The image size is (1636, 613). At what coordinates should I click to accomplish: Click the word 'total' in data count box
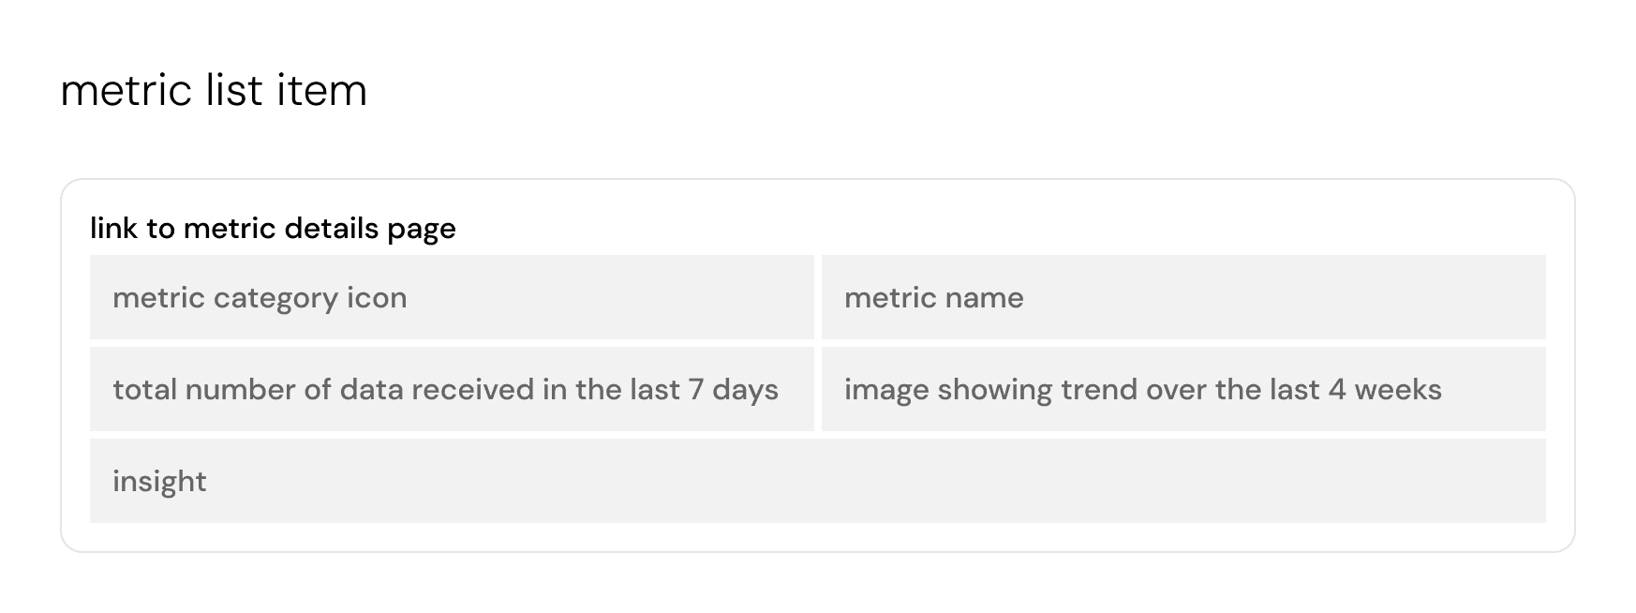pos(144,390)
